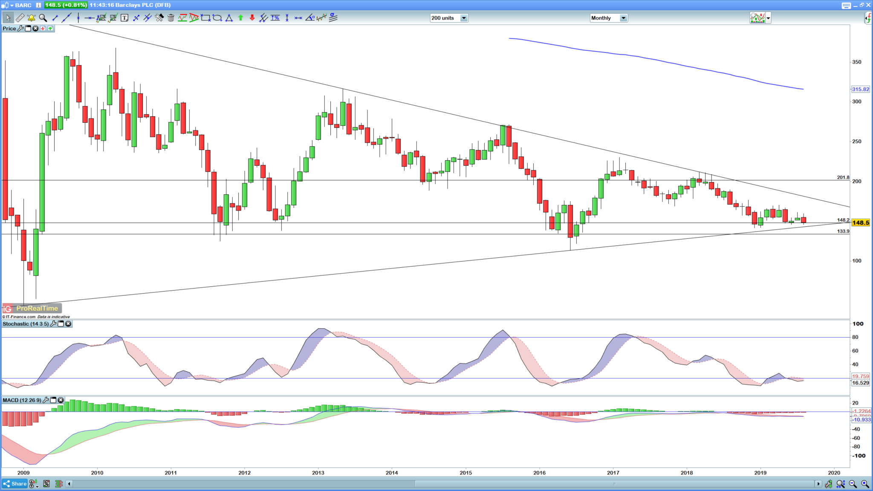Click the yellow 148.5 current price label
The height and width of the screenshot is (491, 873).
pos(861,222)
